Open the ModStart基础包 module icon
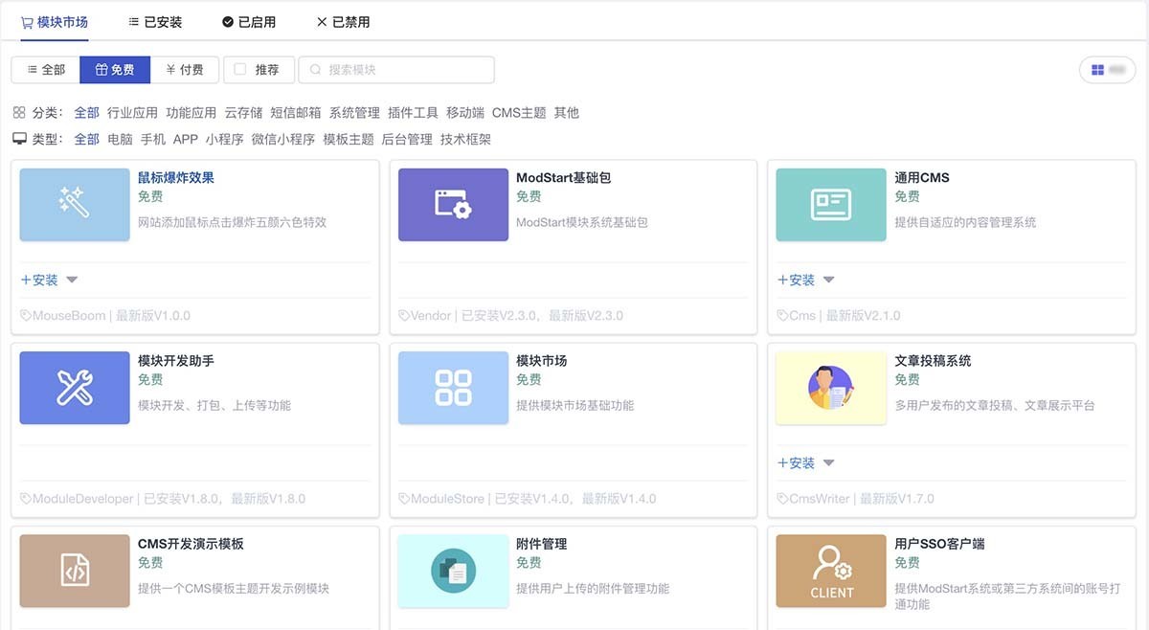This screenshot has width=1149, height=630. click(453, 205)
